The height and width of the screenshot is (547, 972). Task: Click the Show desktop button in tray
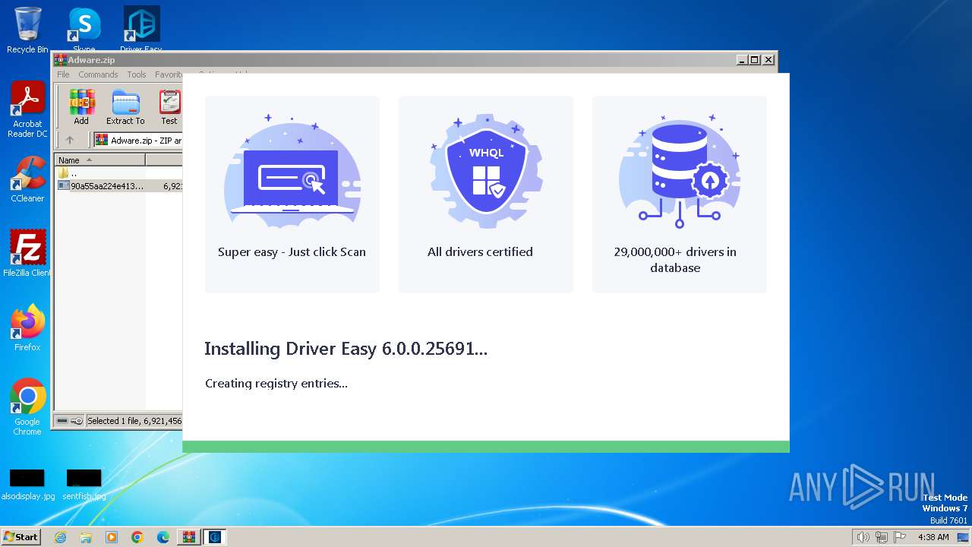[963, 537]
